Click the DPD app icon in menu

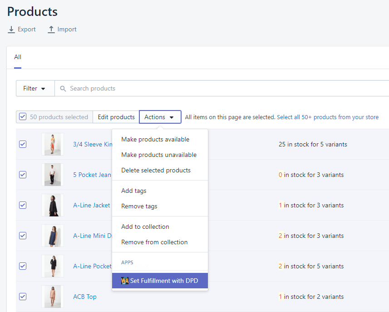pyautogui.click(x=124, y=281)
